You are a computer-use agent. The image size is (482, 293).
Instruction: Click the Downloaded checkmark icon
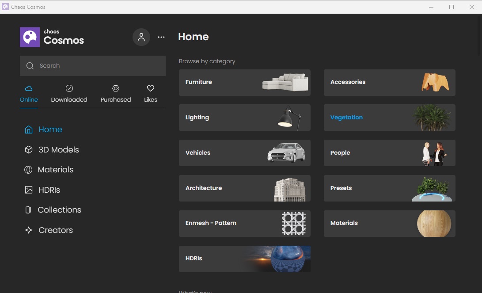(x=69, y=88)
